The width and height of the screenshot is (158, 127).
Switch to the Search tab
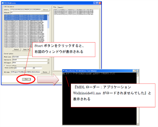pos(60,7)
